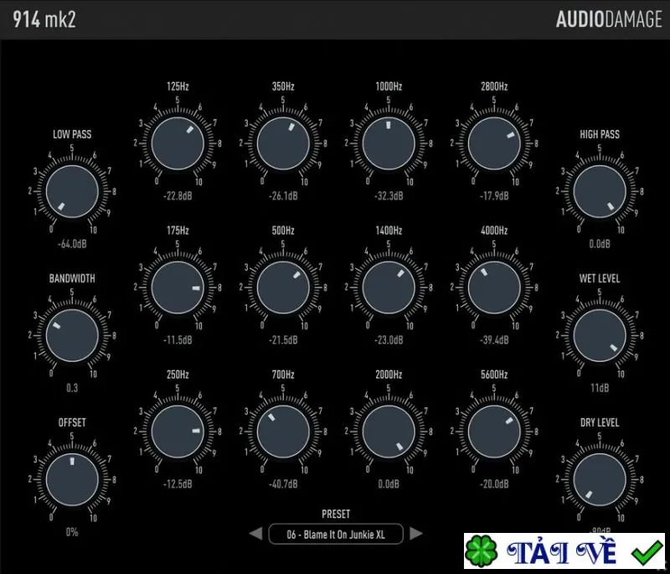The width and height of the screenshot is (670, 574).
Task: Click the 2000Hz band knob
Action: (x=389, y=432)
